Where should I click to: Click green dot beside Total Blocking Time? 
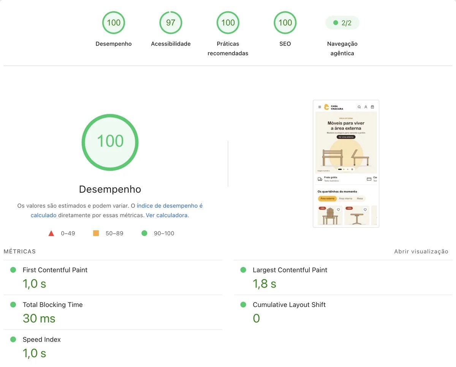(x=13, y=305)
